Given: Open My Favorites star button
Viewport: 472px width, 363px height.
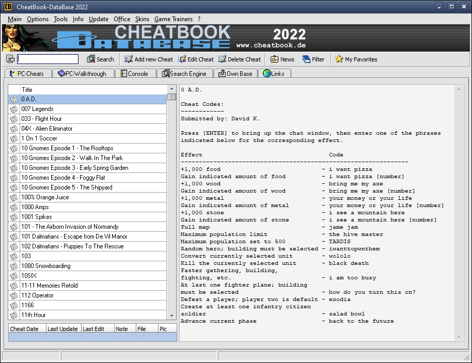Looking at the screenshot, I should click(x=356, y=59).
